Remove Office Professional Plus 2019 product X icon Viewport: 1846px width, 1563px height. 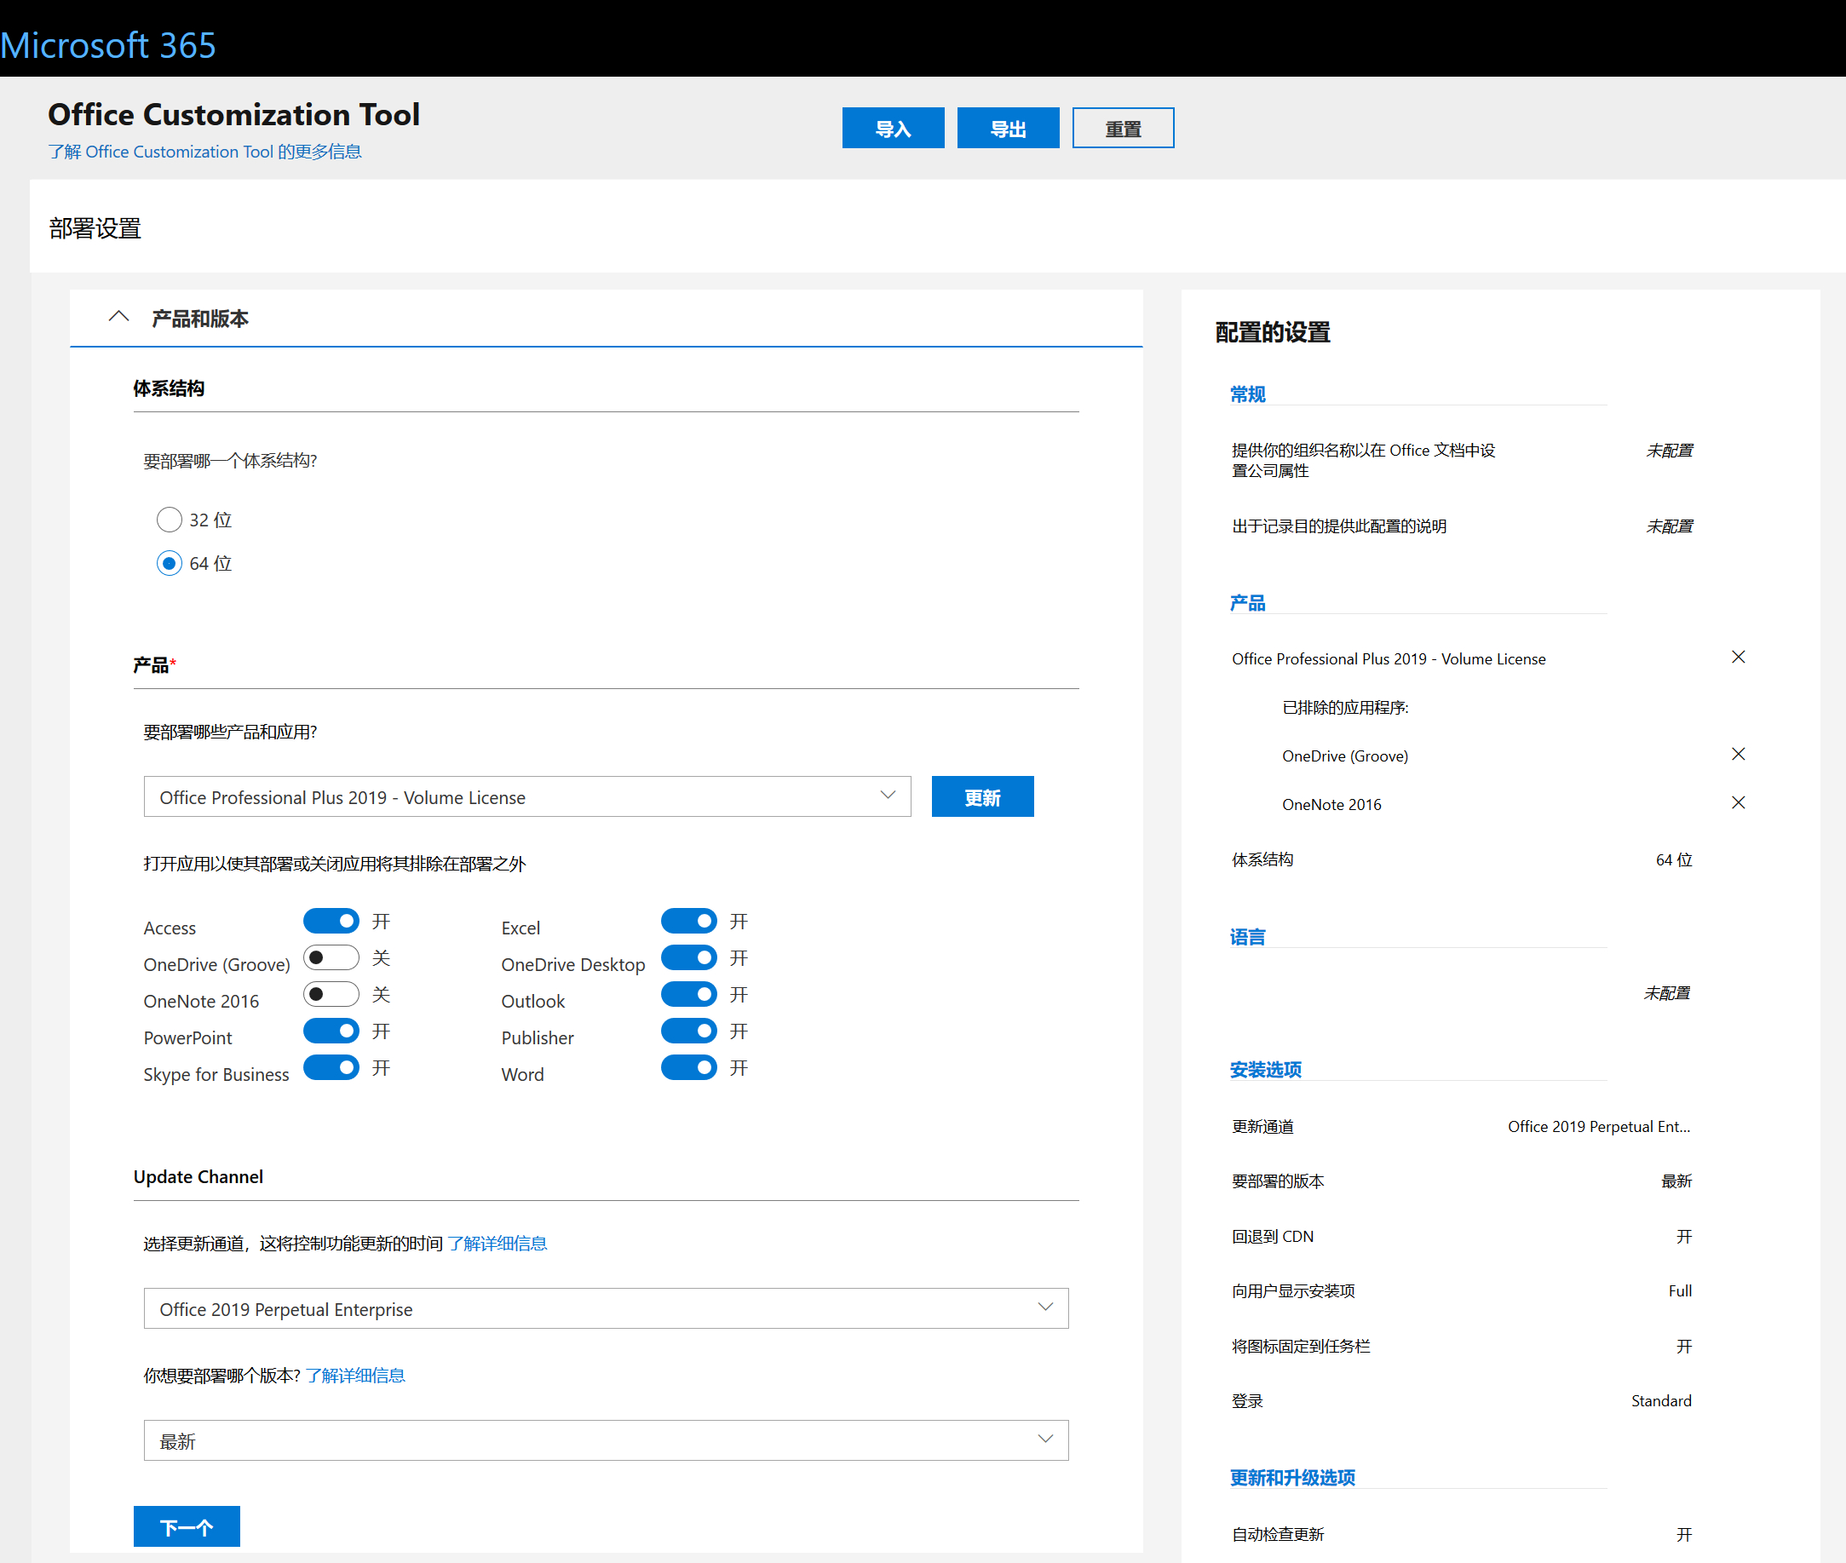1738,657
